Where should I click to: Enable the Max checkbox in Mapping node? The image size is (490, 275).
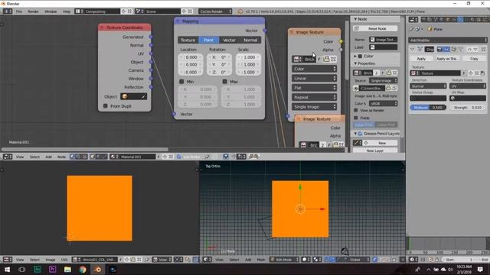pyautogui.click(x=224, y=82)
